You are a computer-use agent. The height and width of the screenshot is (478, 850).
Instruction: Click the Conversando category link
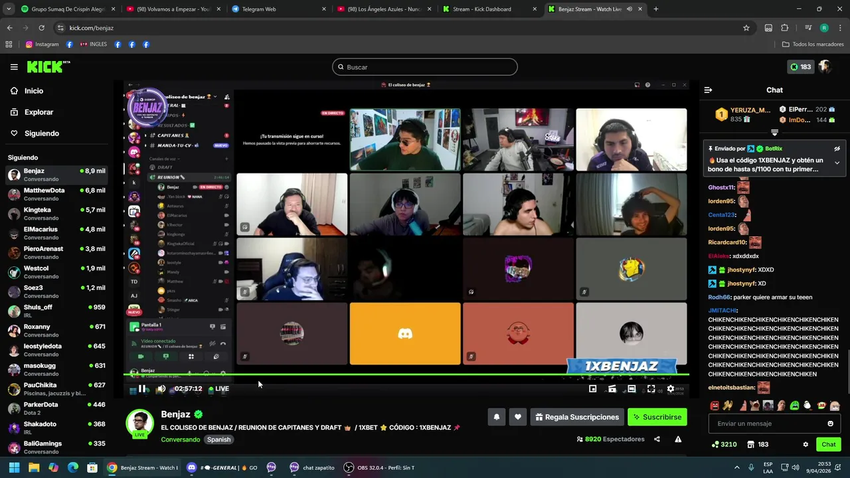(x=180, y=439)
